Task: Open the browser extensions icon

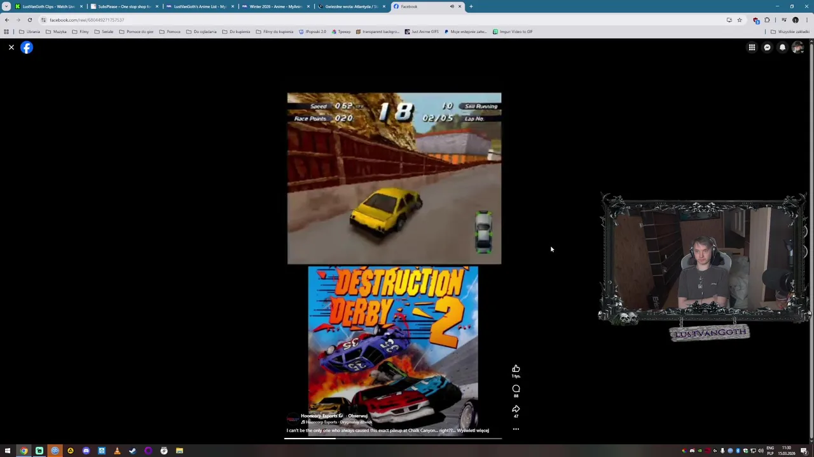Action: coord(767,20)
